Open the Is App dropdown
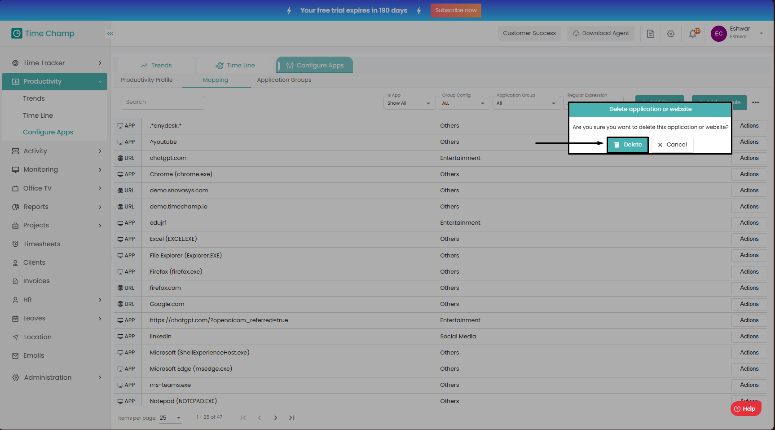This screenshot has height=430, width=775. click(x=410, y=103)
